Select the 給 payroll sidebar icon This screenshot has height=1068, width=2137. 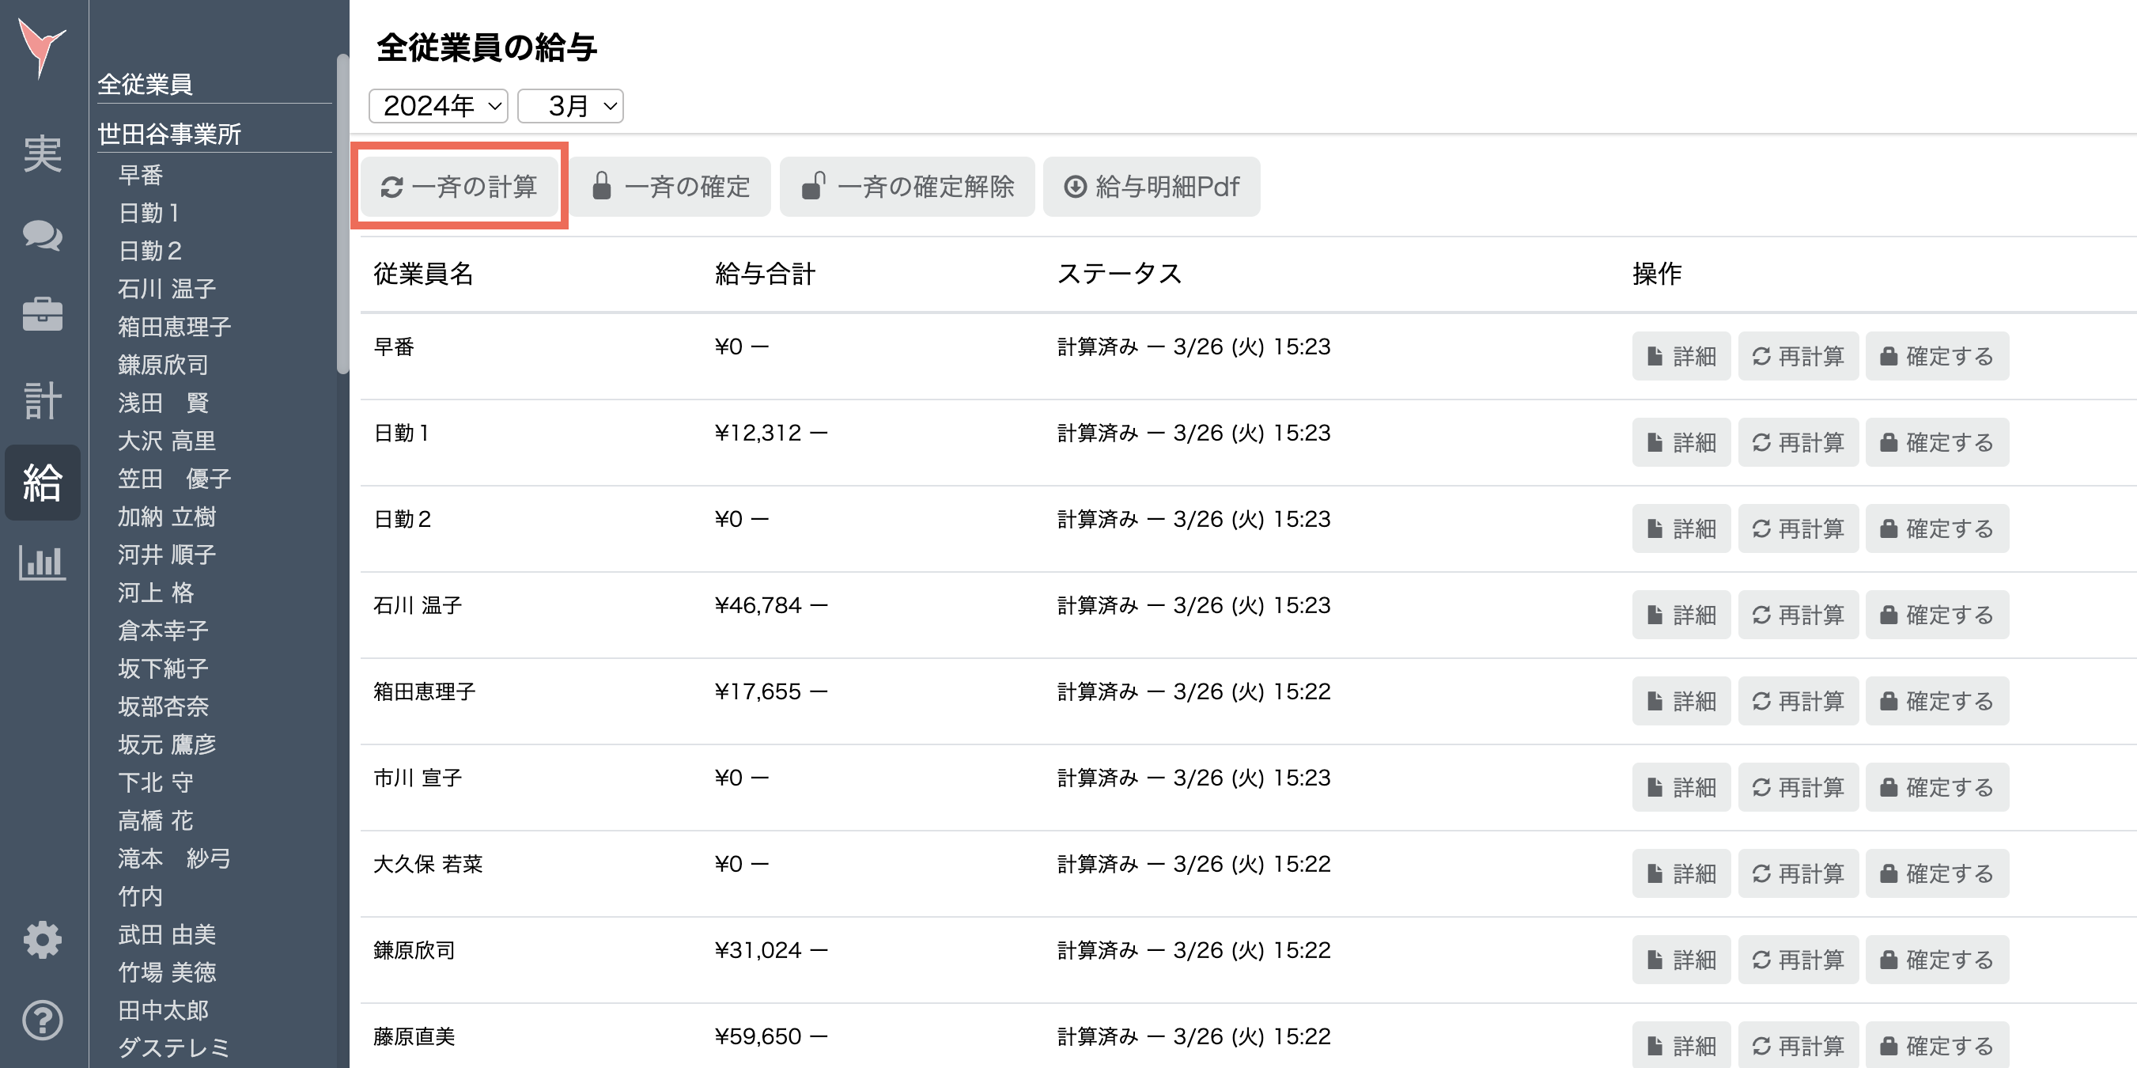coord(42,482)
